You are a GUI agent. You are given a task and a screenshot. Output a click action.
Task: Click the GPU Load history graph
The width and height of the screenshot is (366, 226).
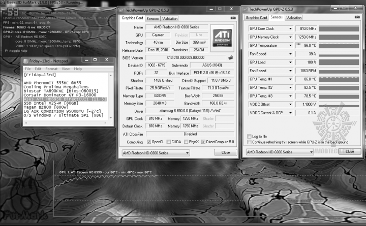click(x=339, y=62)
